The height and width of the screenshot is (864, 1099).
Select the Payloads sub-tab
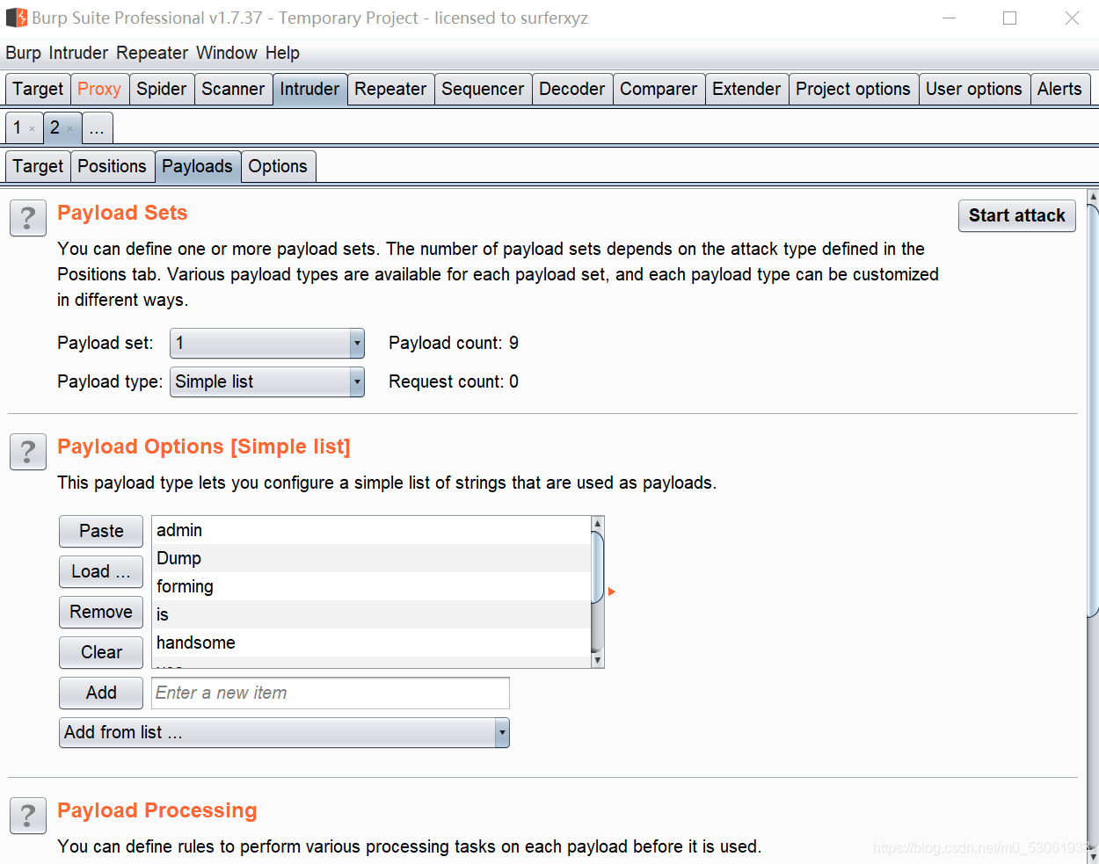(198, 166)
